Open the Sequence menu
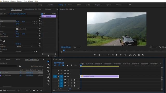The height and width of the screenshot is (93, 166). [x=6, y=1]
